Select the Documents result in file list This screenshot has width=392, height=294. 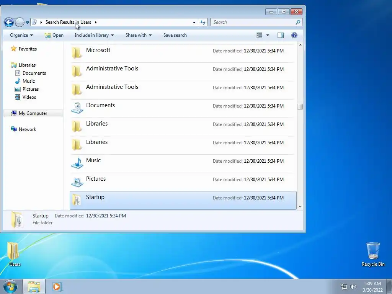[x=183, y=108]
